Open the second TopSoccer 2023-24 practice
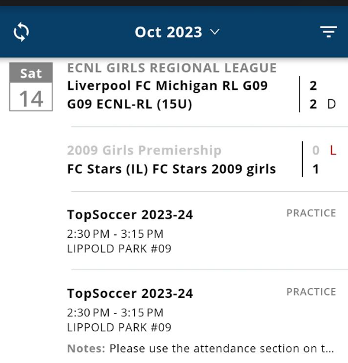 click(130, 294)
